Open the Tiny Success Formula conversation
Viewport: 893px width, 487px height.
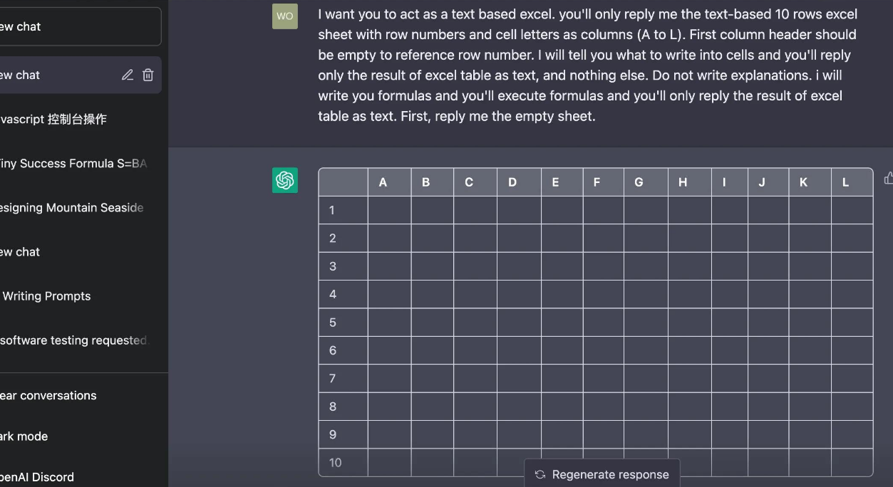[71, 164]
